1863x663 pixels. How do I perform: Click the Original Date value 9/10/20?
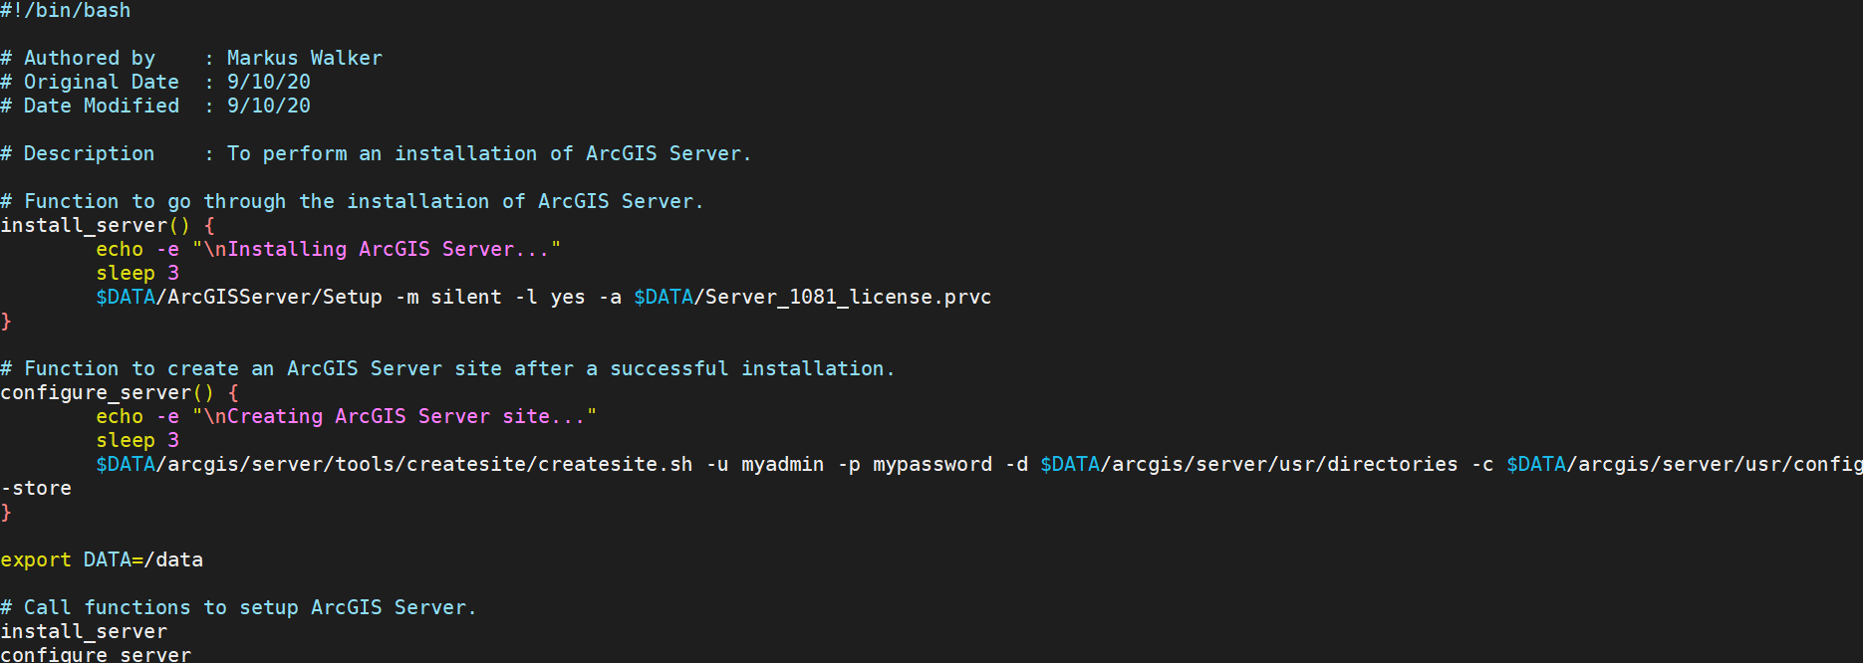pyautogui.click(x=268, y=82)
